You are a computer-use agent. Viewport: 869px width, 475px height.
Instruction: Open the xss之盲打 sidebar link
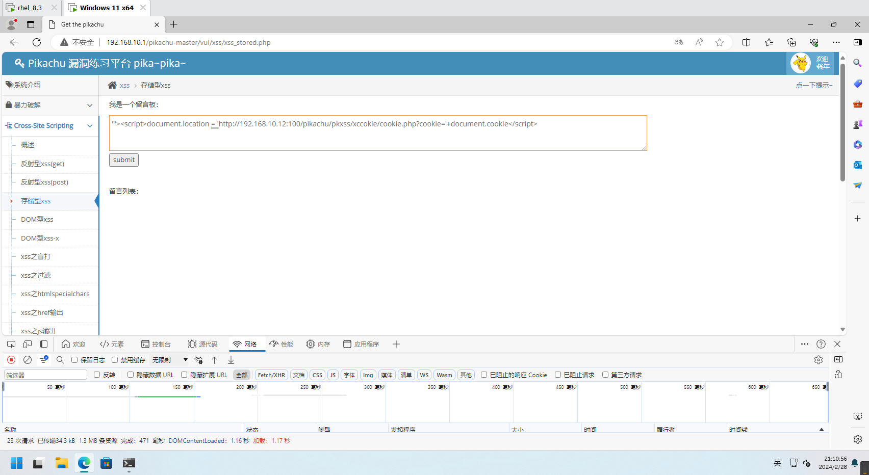click(36, 256)
